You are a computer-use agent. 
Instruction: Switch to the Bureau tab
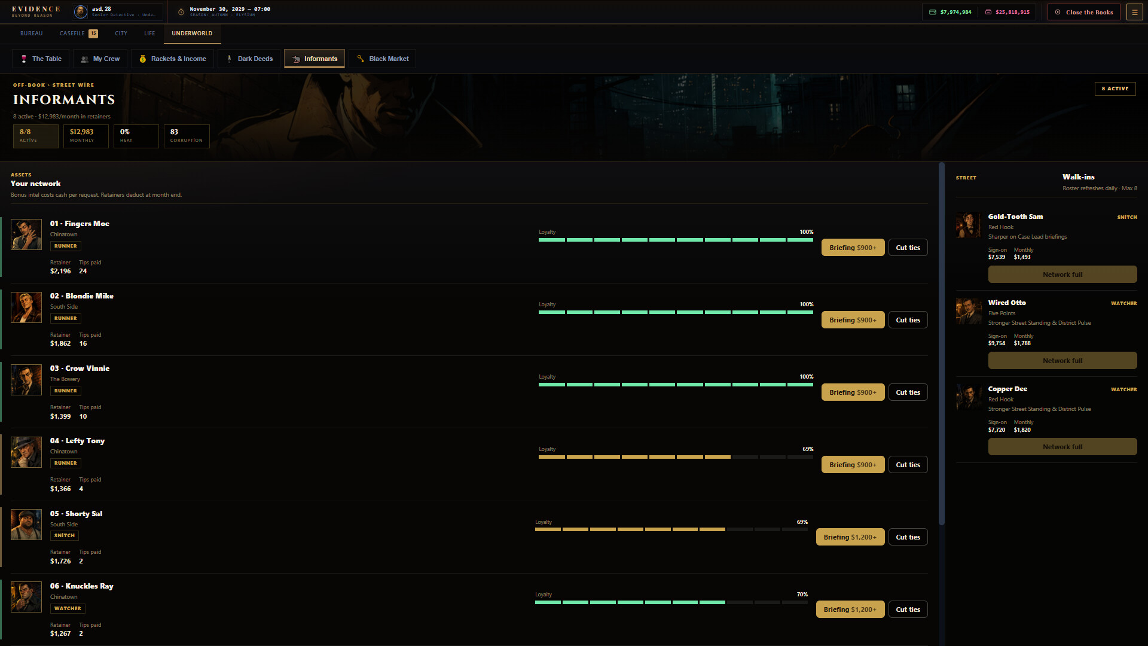(32, 33)
